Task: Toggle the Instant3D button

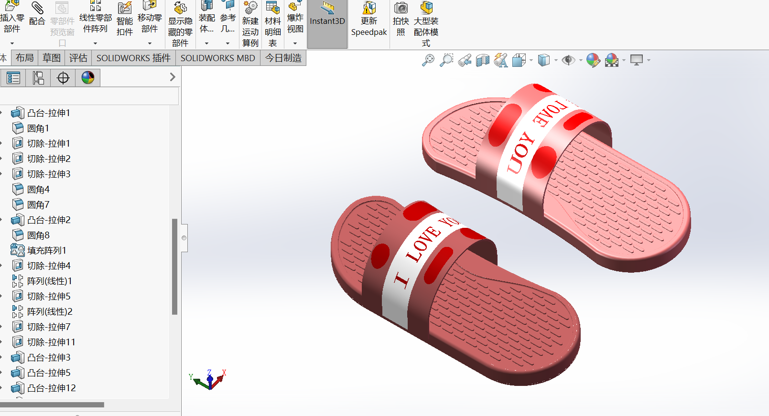Action: 327,24
